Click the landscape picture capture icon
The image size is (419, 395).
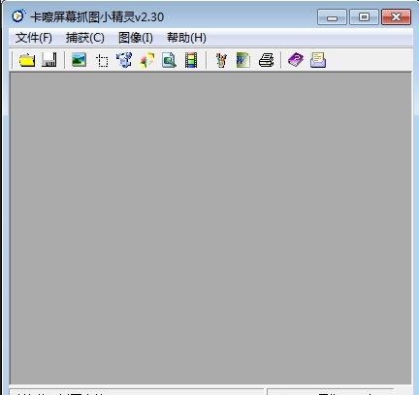79,60
